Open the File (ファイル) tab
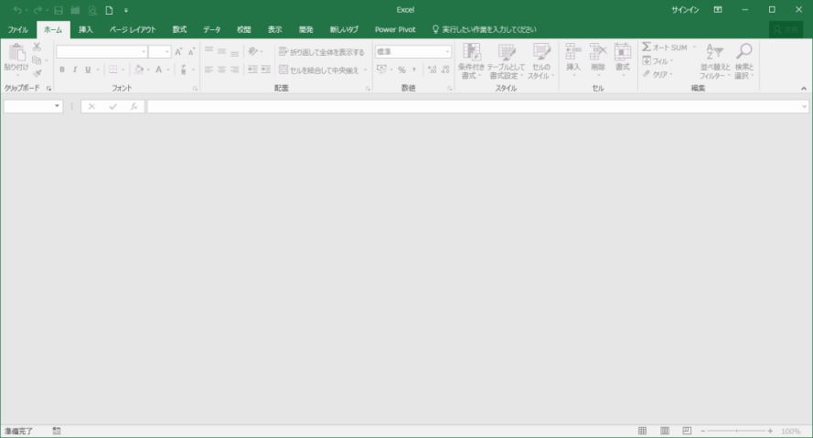Image resolution: width=813 pixels, height=438 pixels. [17, 29]
